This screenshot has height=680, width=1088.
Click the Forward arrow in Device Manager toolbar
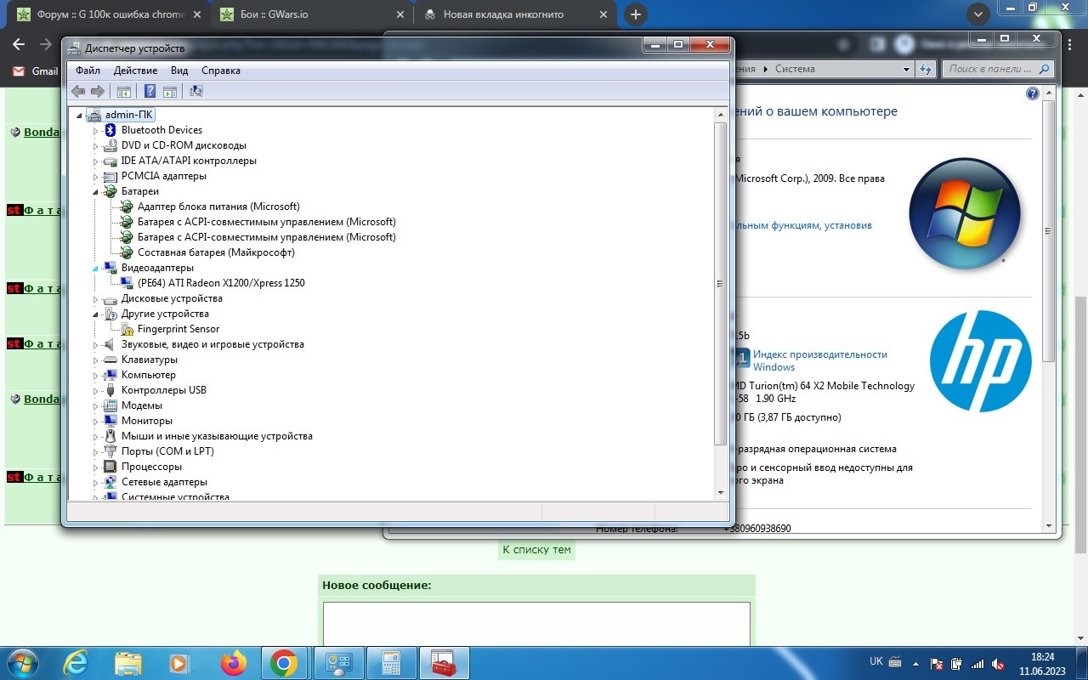tap(98, 91)
